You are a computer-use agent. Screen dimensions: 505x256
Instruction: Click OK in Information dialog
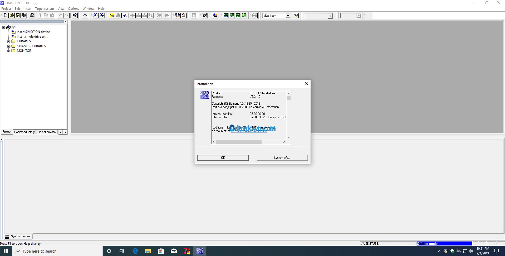pos(223,158)
